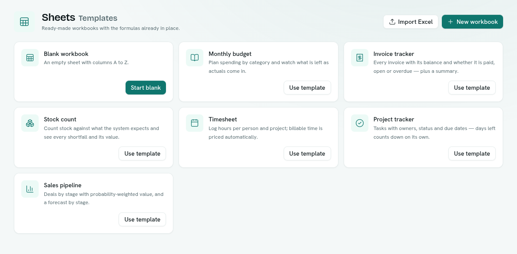Click the Templates heading label
The width and height of the screenshot is (517, 254).
(98, 18)
